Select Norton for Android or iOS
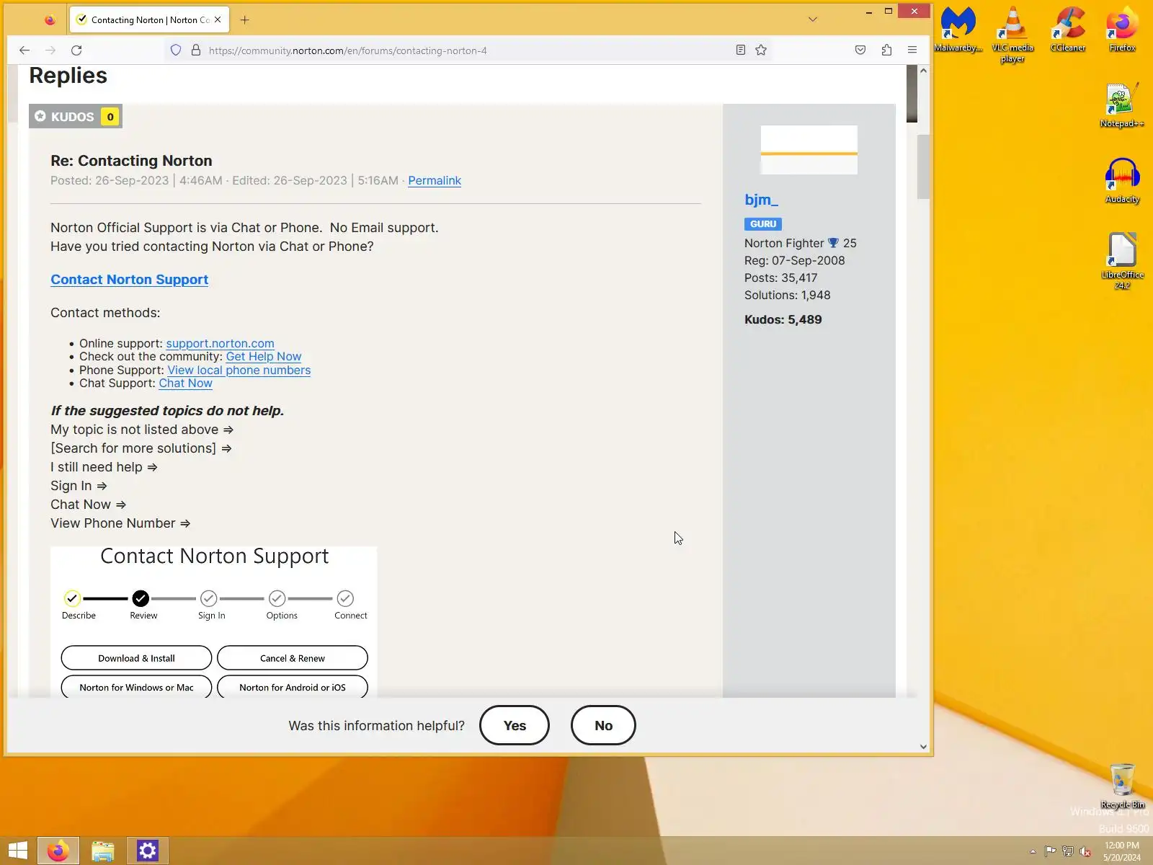The width and height of the screenshot is (1153, 865). (x=293, y=687)
